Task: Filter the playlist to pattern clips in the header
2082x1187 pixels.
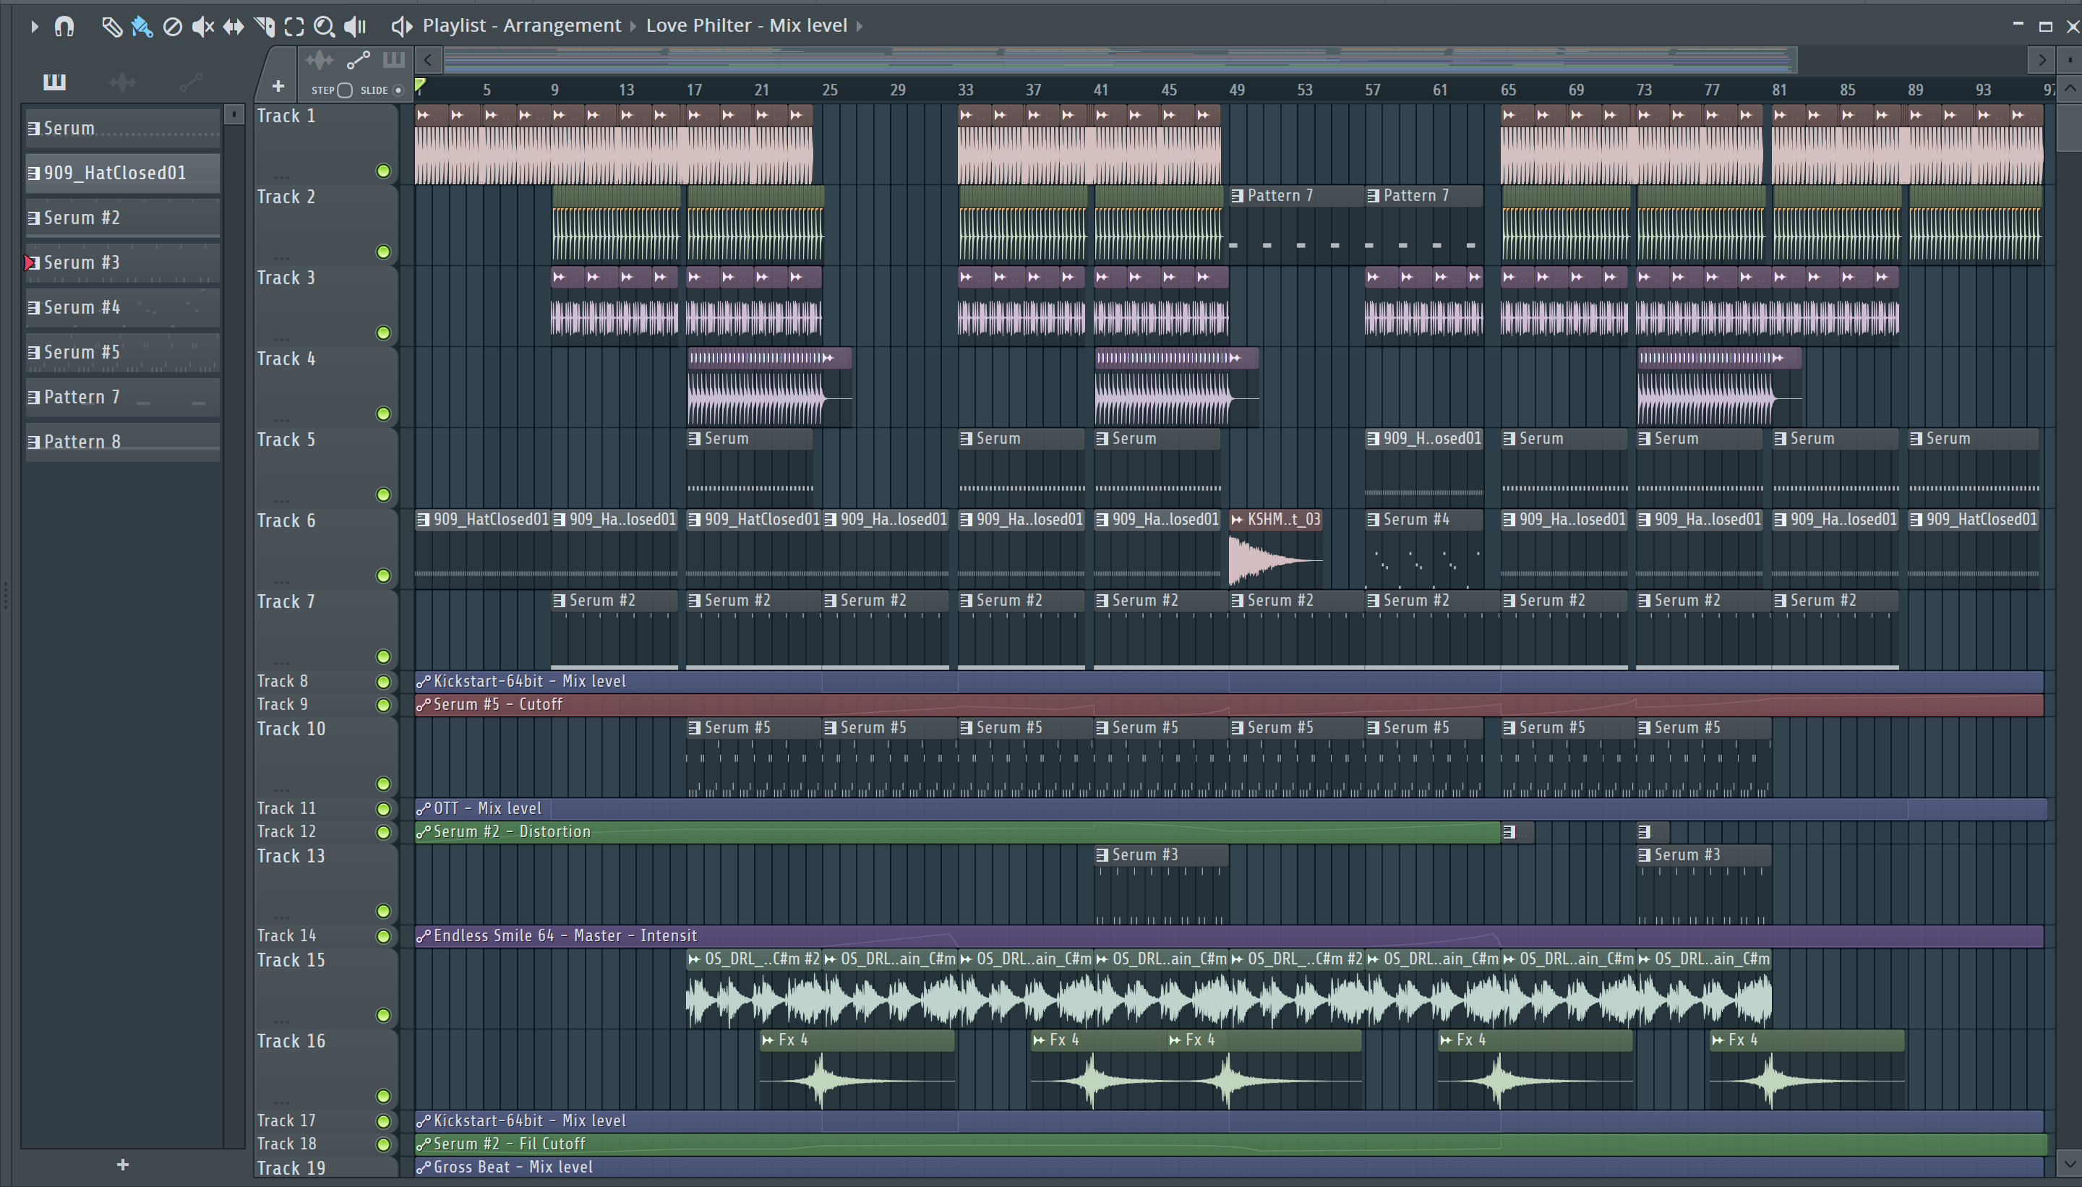Action: pyautogui.click(x=394, y=59)
